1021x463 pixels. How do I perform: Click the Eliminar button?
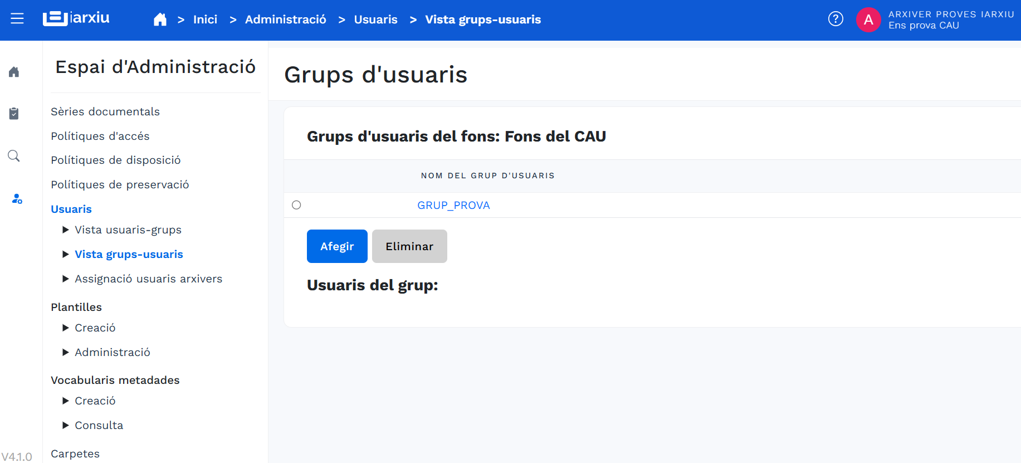409,246
